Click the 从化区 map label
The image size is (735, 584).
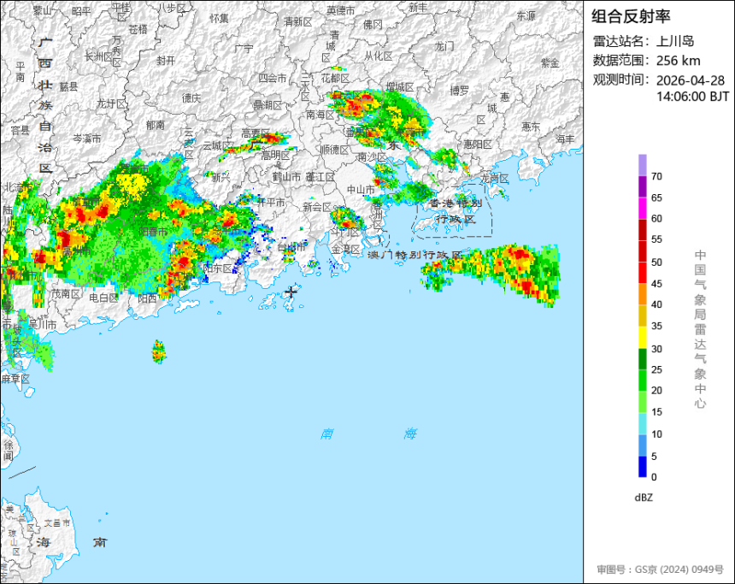pyautogui.click(x=379, y=56)
